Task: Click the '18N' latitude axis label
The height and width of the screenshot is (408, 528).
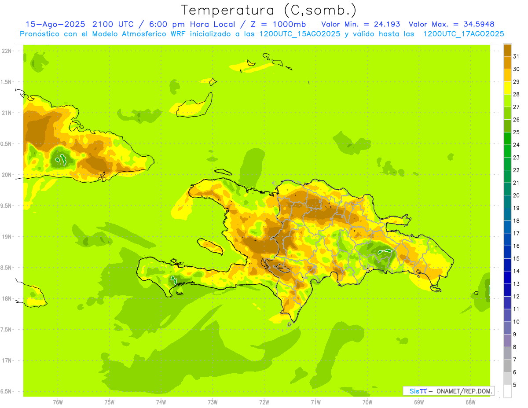Action: [x=7, y=298]
